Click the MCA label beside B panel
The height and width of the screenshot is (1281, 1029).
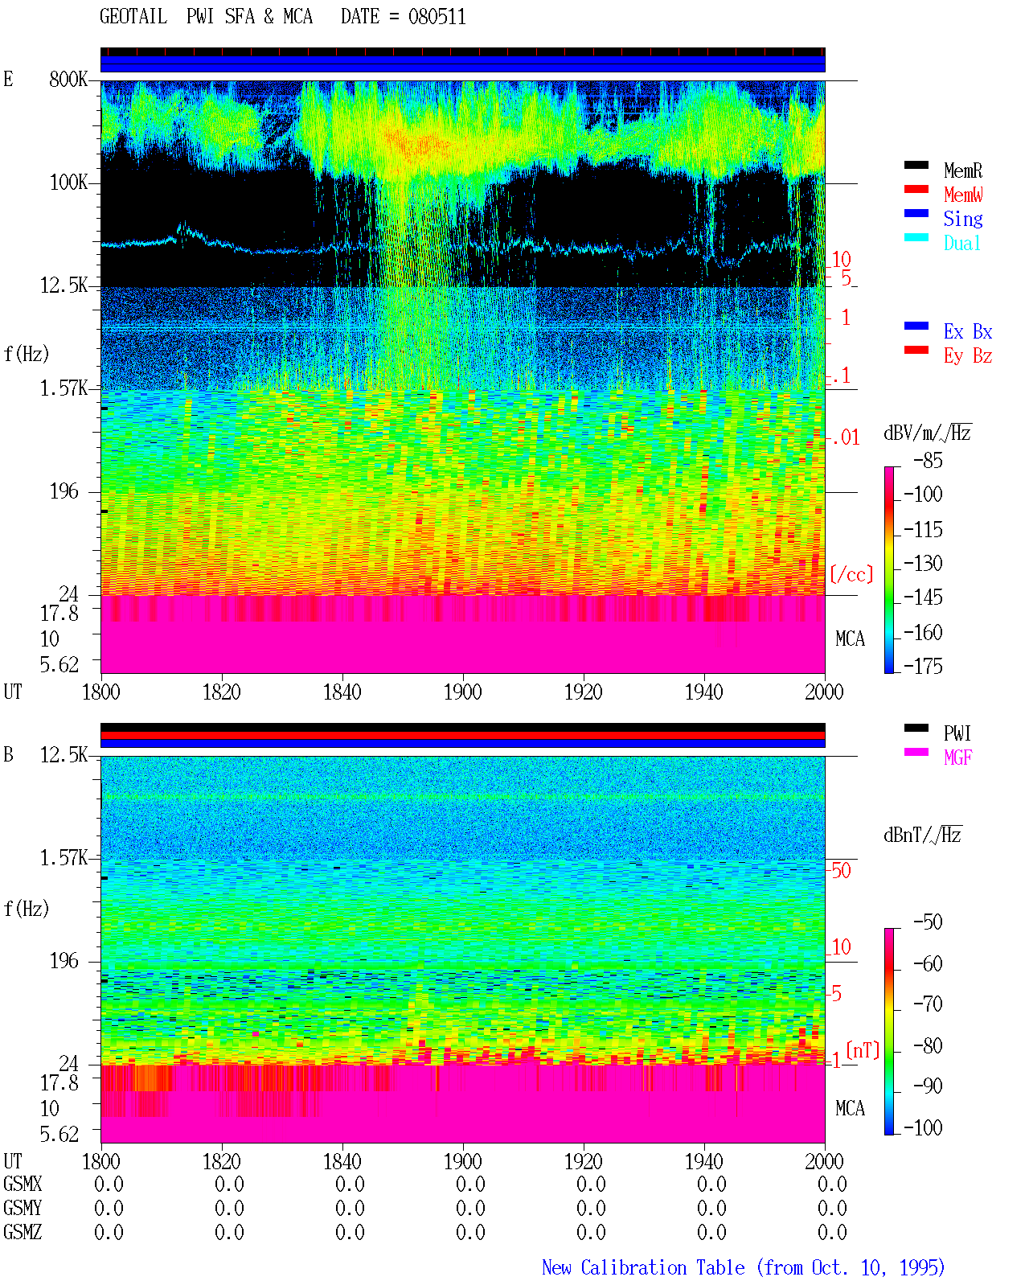click(x=850, y=1109)
